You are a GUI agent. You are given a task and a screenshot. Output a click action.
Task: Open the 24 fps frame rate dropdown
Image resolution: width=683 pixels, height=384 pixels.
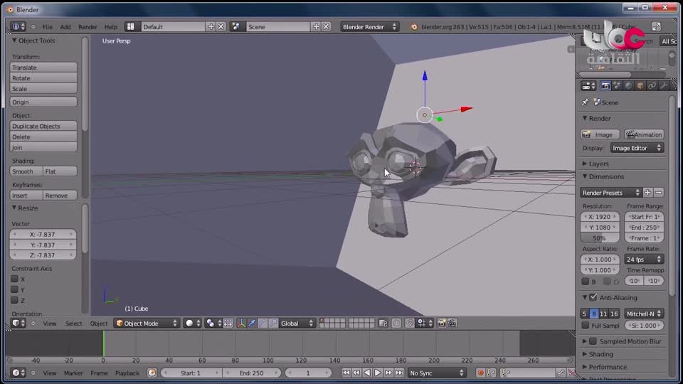644,259
